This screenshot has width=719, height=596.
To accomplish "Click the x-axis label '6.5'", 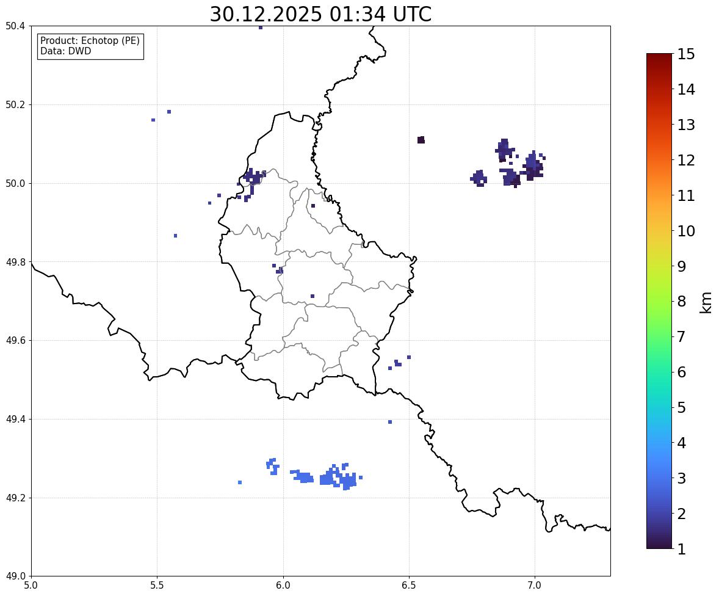I will click(408, 586).
